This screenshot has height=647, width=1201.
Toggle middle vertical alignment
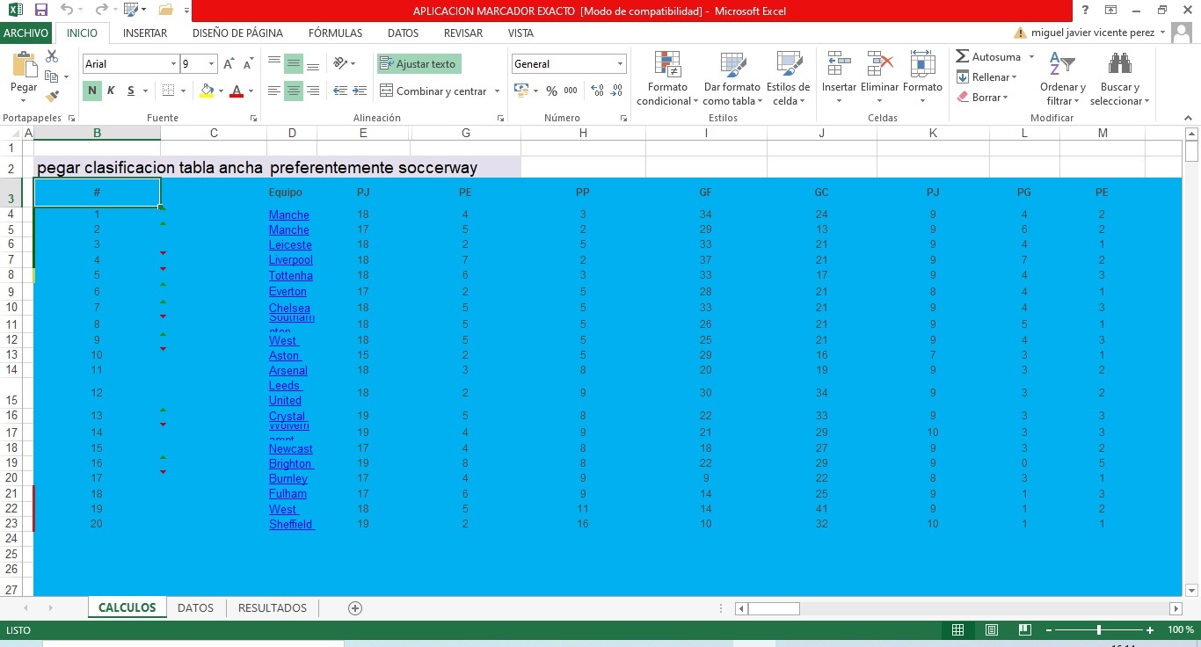pyautogui.click(x=294, y=63)
